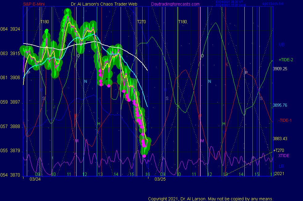Select the '03/24/2021 15:20 Local' timestamp

pyautogui.click(x=231, y=5)
